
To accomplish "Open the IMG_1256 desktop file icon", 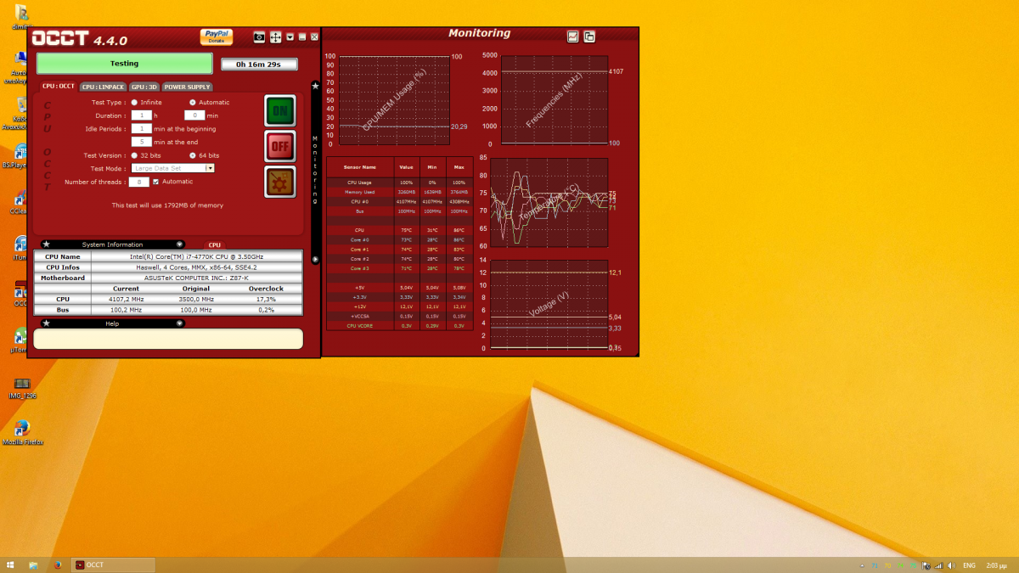I will pyautogui.click(x=22, y=387).
